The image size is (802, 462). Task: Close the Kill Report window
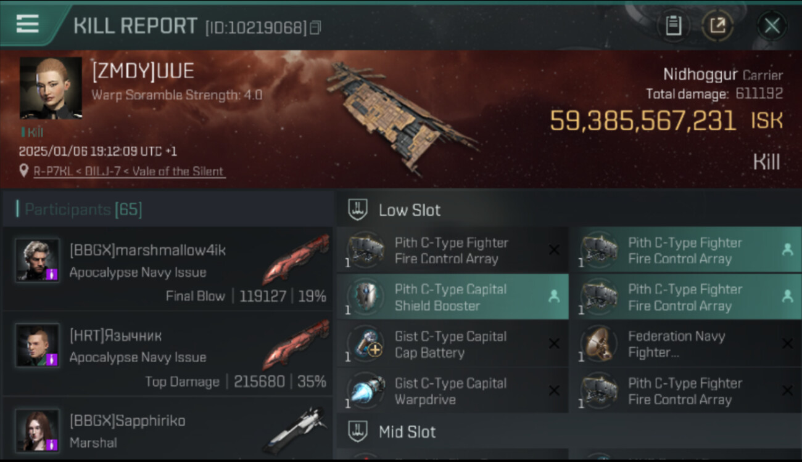pos(772,26)
